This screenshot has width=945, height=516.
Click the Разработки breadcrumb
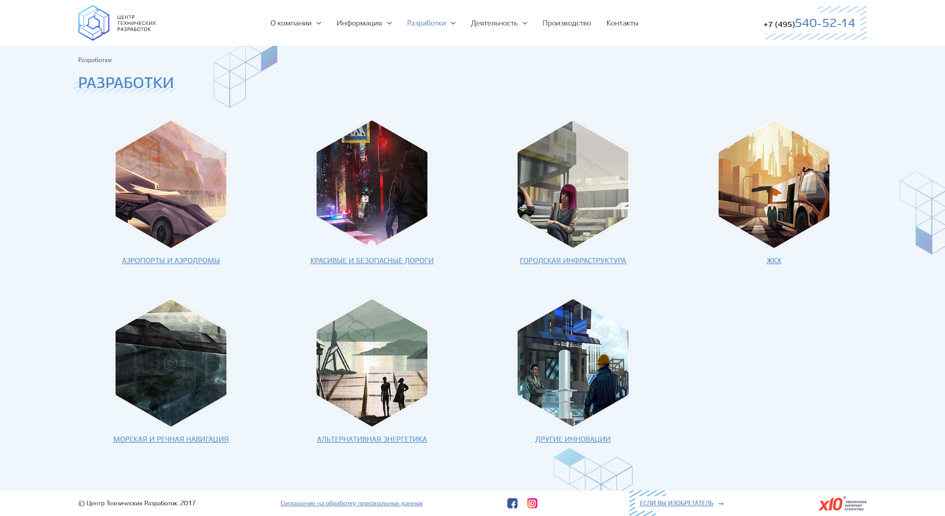(95, 60)
